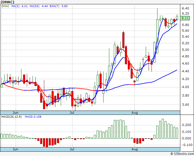Click the EMA(7) indicator label
Image resolution: width=194 pixels, height=156 pixels.
click(54, 6)
